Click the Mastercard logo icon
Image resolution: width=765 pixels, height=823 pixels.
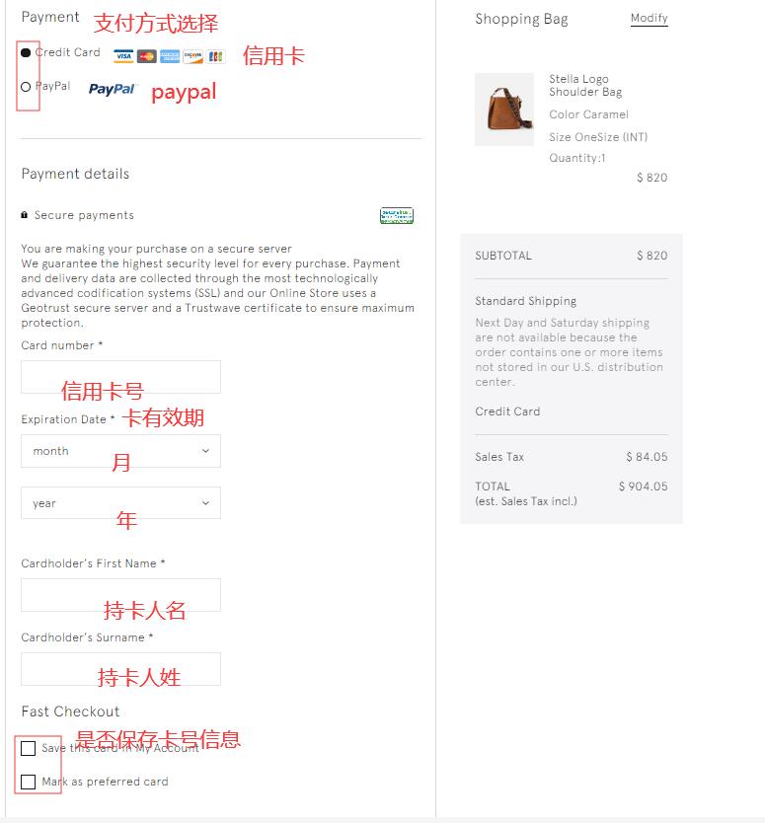[146, 56]
